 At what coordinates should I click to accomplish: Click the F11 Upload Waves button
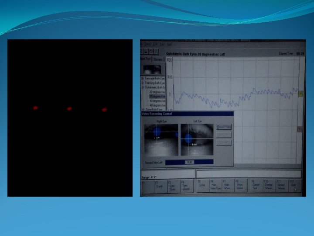(282, 185)
